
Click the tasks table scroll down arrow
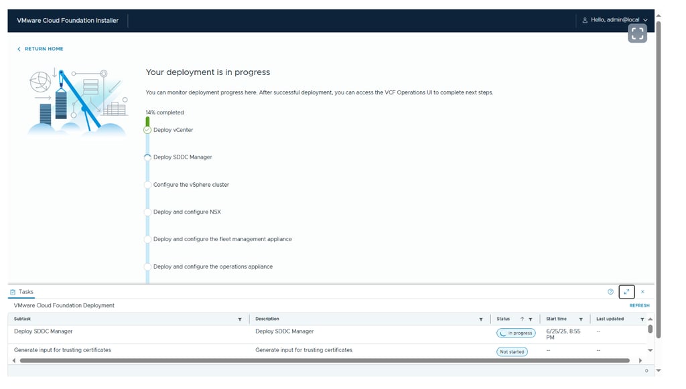650,351
